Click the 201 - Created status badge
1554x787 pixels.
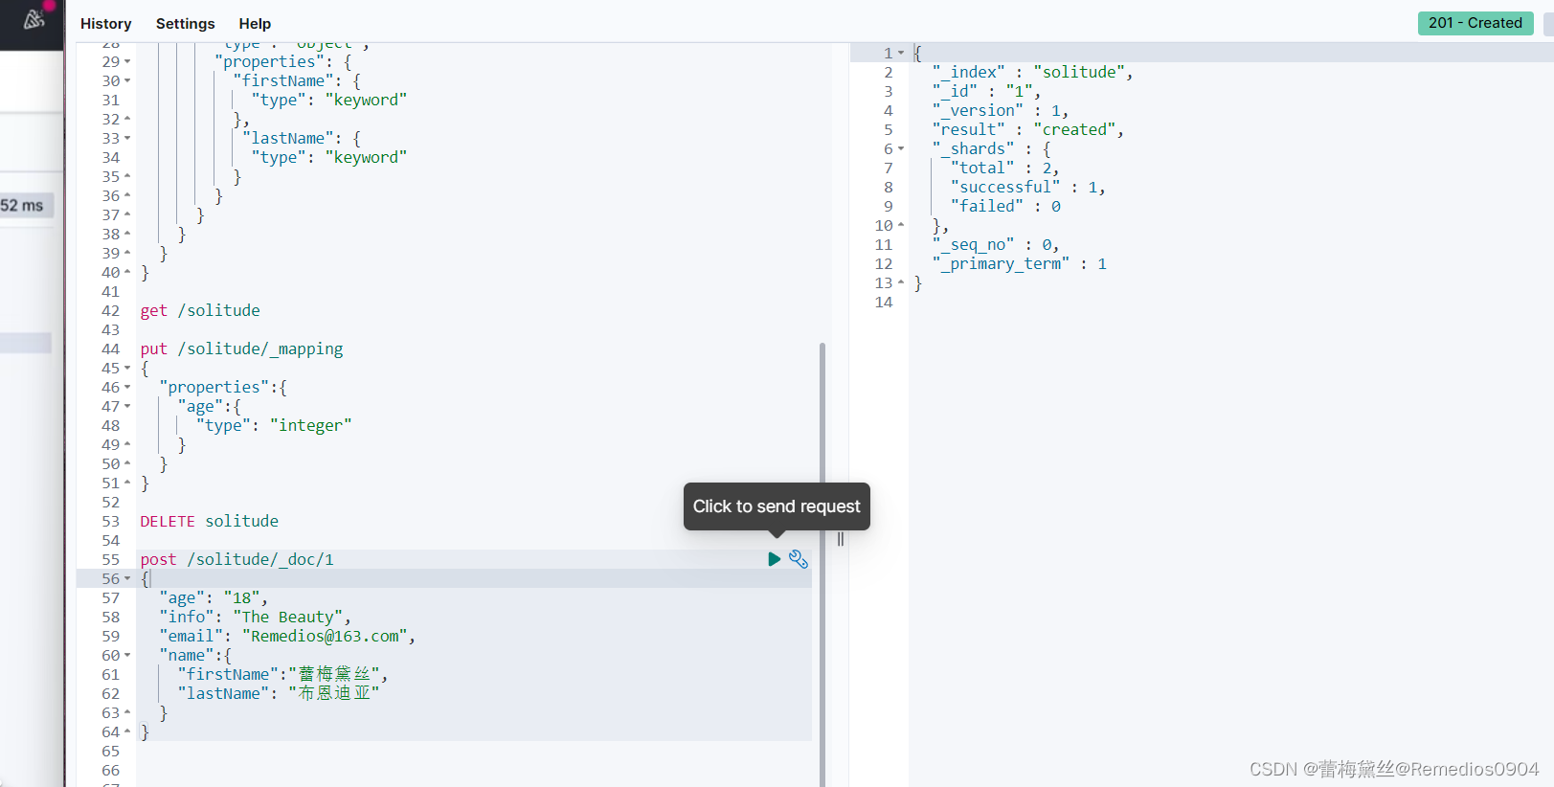1475,23
